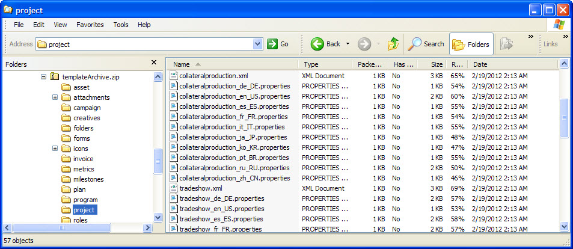Expand the Links toolbar chevron
The image size is (573, 249).
pyautogui.click(x=565, y=37)
